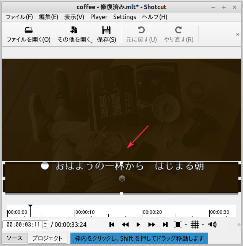Click the rewind button
Image resolution: width=243 pixels, height=246 pixels.
click(125, 225)
